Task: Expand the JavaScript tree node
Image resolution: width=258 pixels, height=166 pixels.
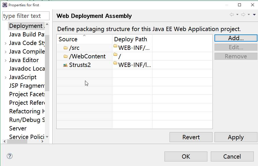Action: [x=6, y=77]
